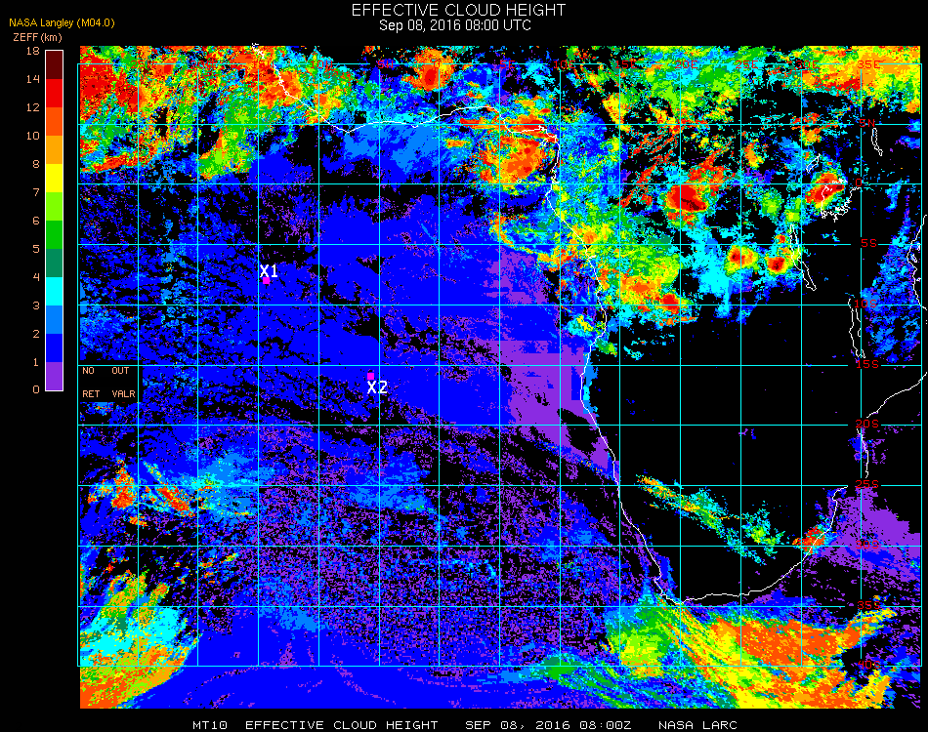
Task: Click the 'OUT' label in the map key box
Action: tap(120, 371)
